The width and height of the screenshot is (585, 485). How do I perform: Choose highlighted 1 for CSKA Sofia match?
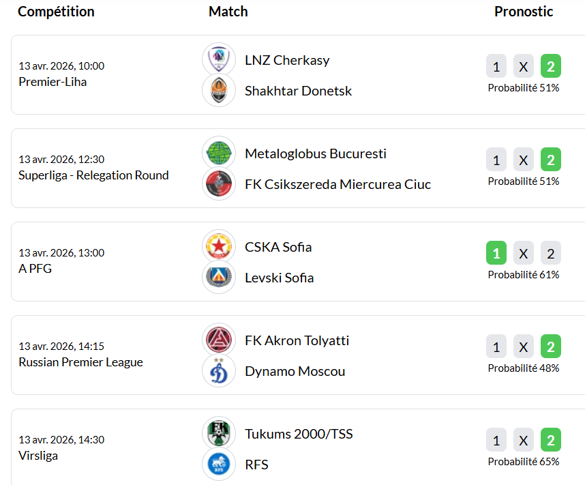pos(496,254)
